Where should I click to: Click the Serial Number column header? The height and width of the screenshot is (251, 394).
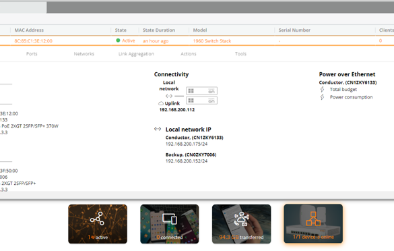click(294, 30)
